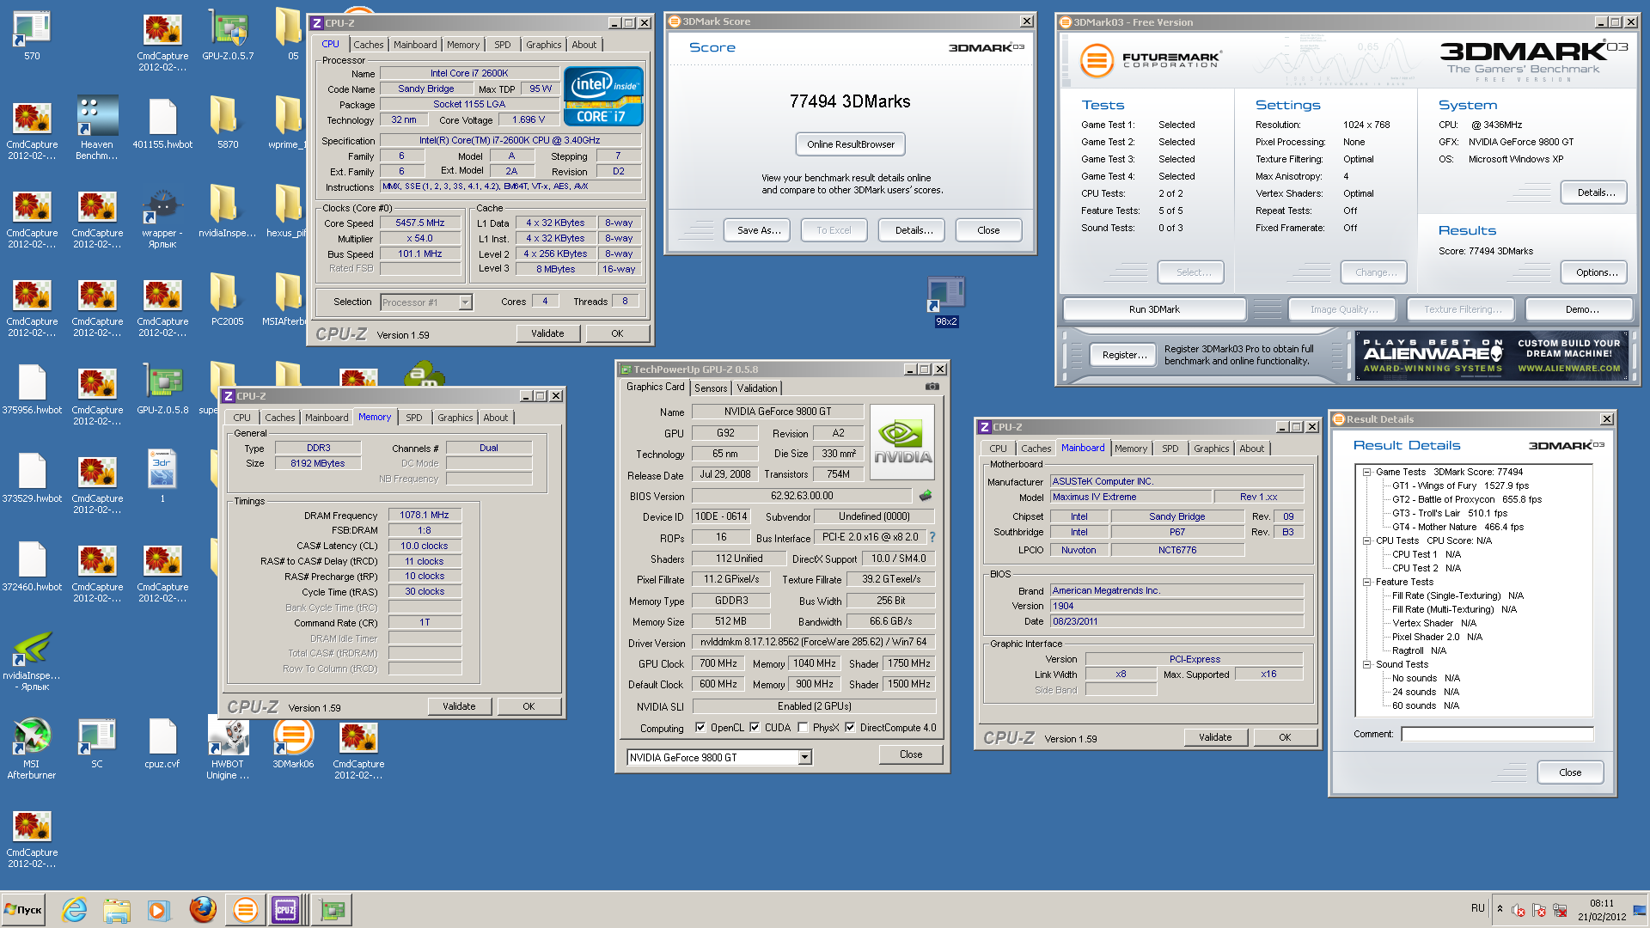Select the 5870 folder on desktop
The width and height of the screenshot is (1650, 928).
(228, 123)
